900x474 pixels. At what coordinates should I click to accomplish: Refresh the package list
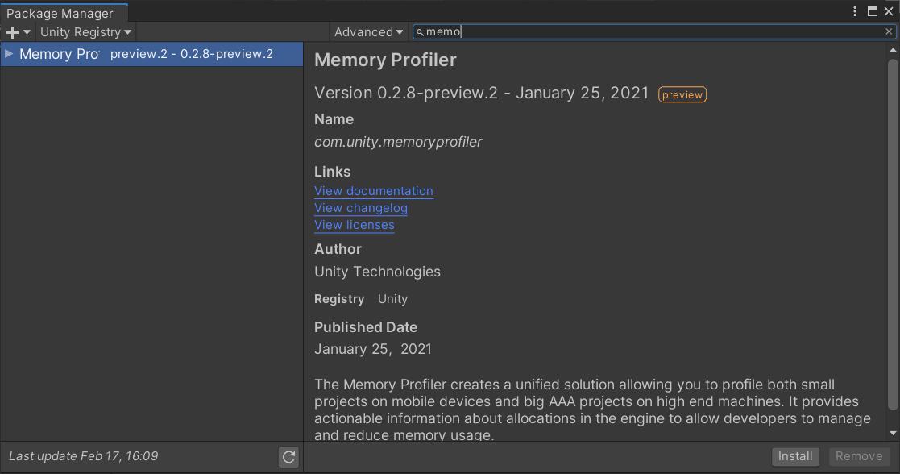288,456
